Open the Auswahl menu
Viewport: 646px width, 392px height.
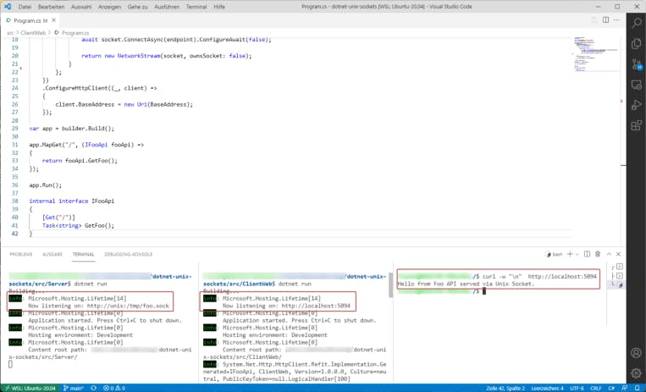coord(81,7)
